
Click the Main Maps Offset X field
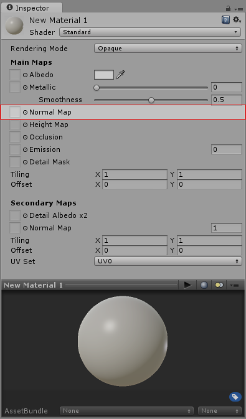[135, 184]
